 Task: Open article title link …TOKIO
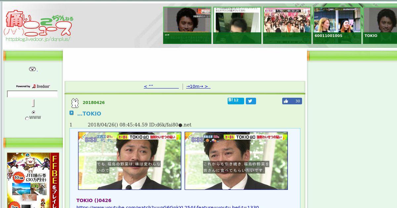coord(89,114)
